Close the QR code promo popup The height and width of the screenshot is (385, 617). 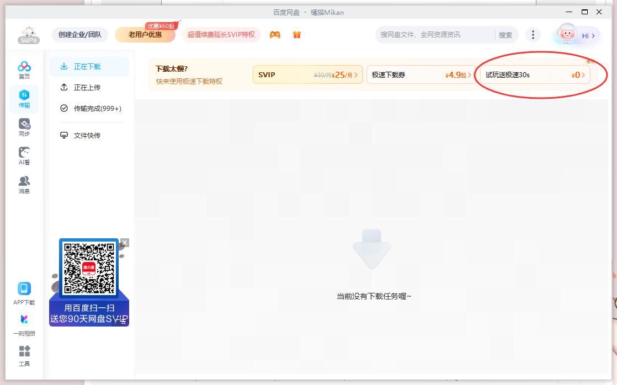click(x=125, y=243)
